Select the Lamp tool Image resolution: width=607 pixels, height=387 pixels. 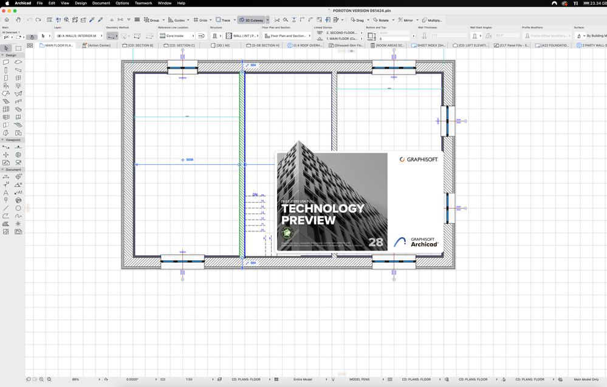(x=18, y=86)
